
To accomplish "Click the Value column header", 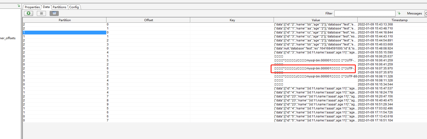I will tap(316, 20).
